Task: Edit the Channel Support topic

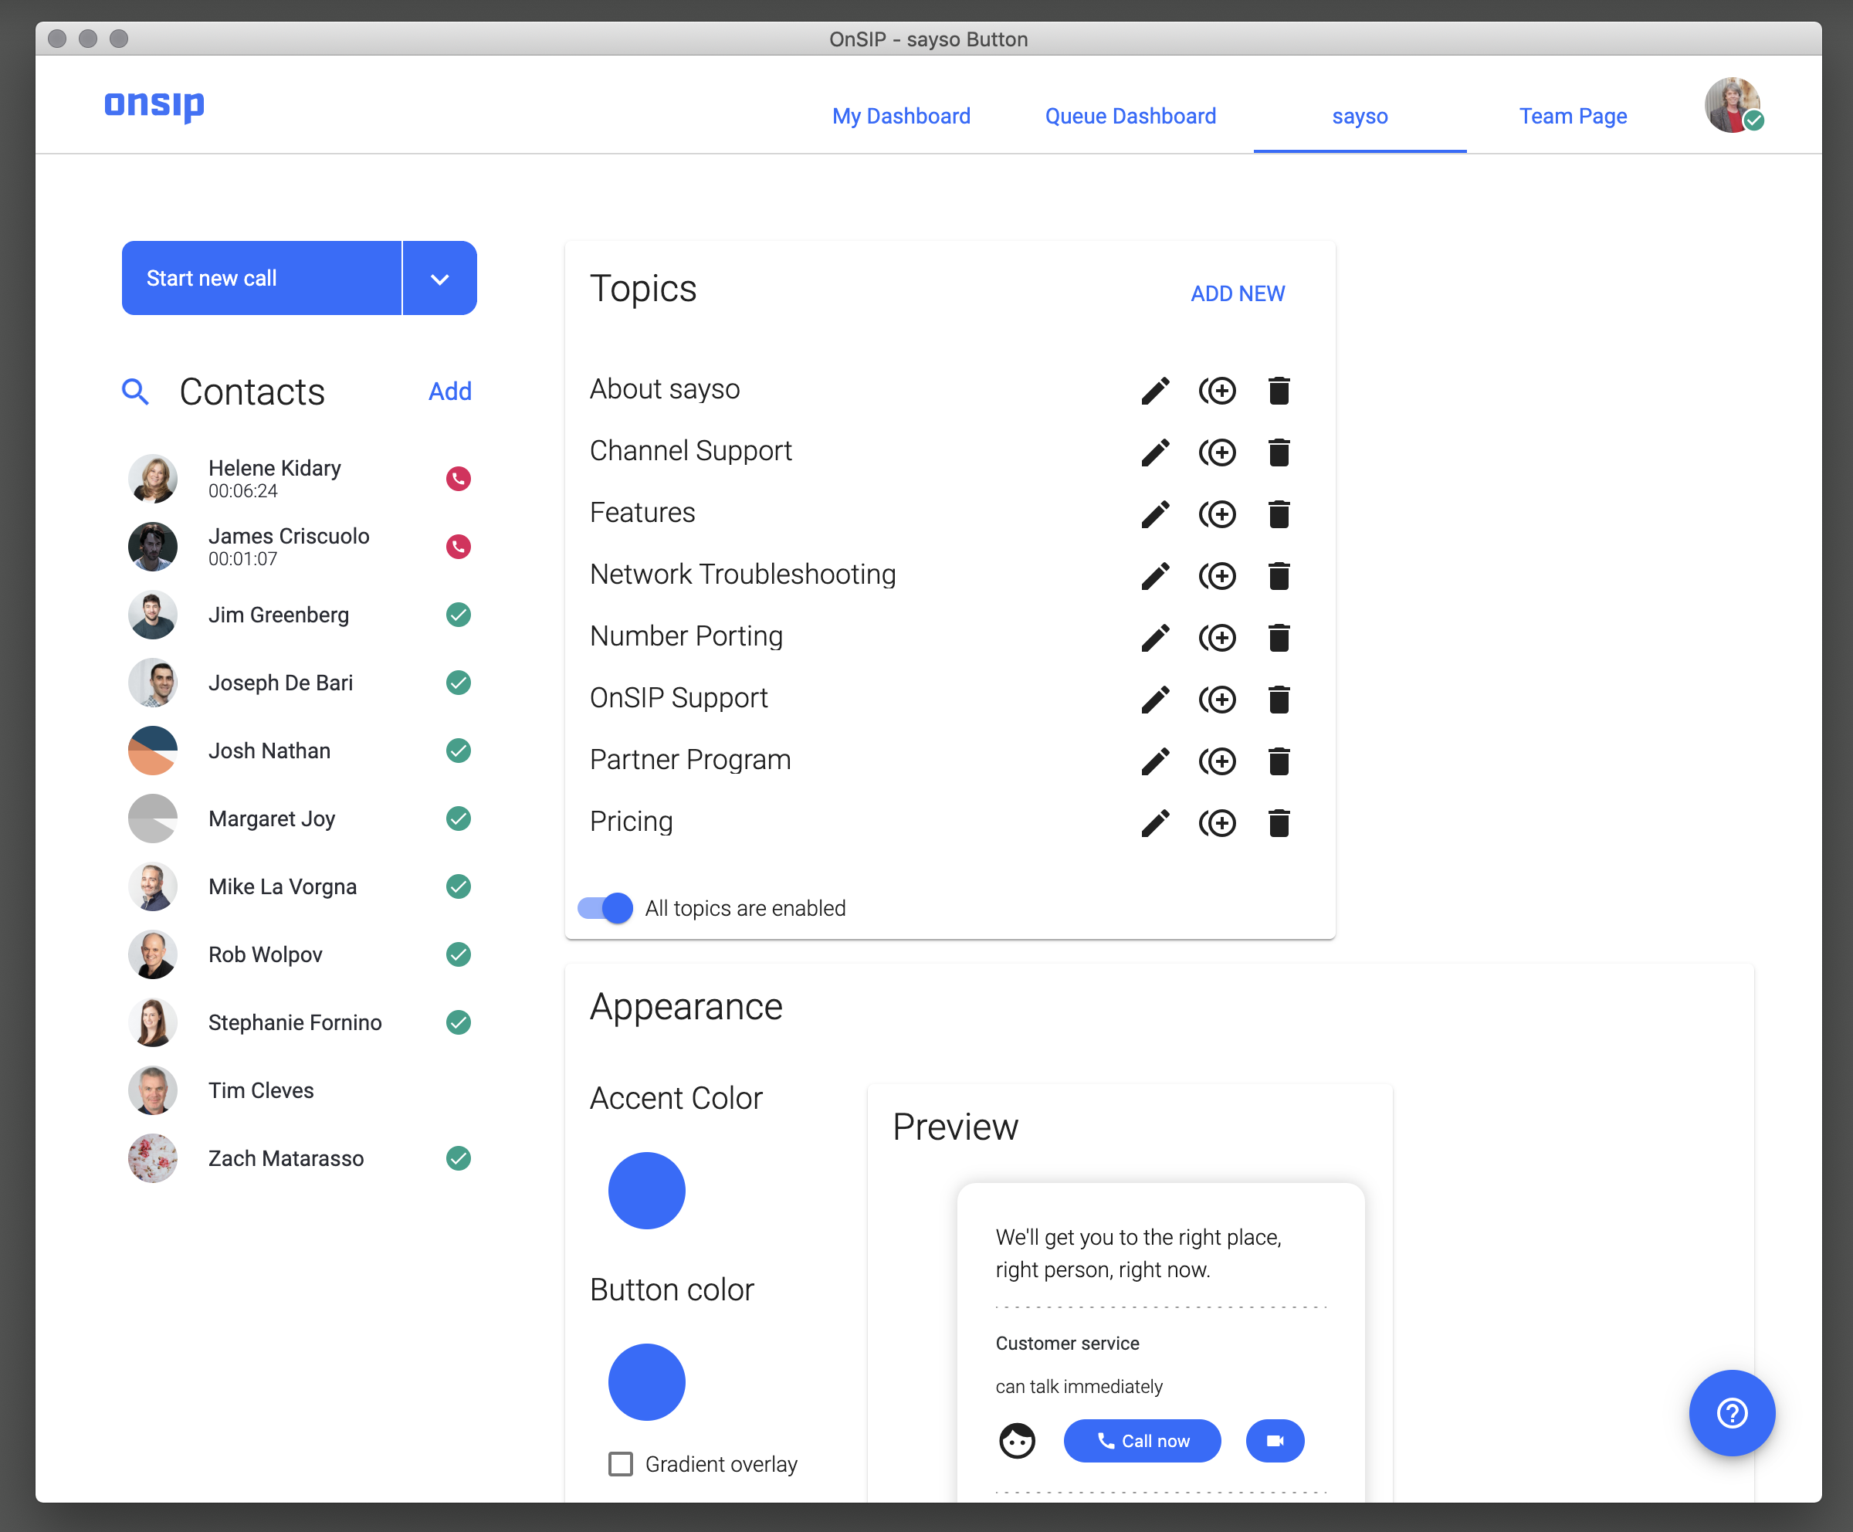Action: [x=1155, y=452]
